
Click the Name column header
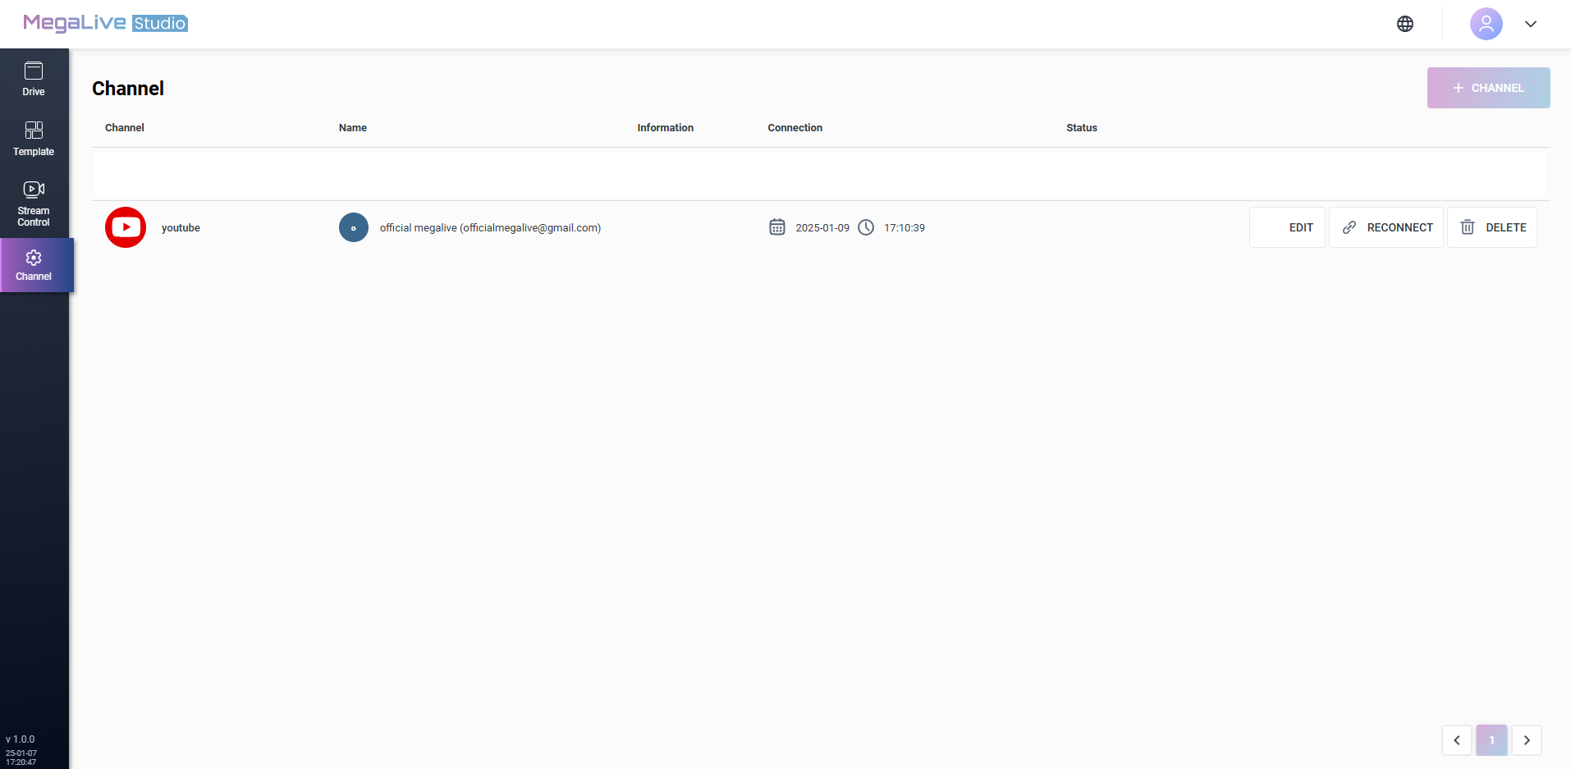[353, 128]
